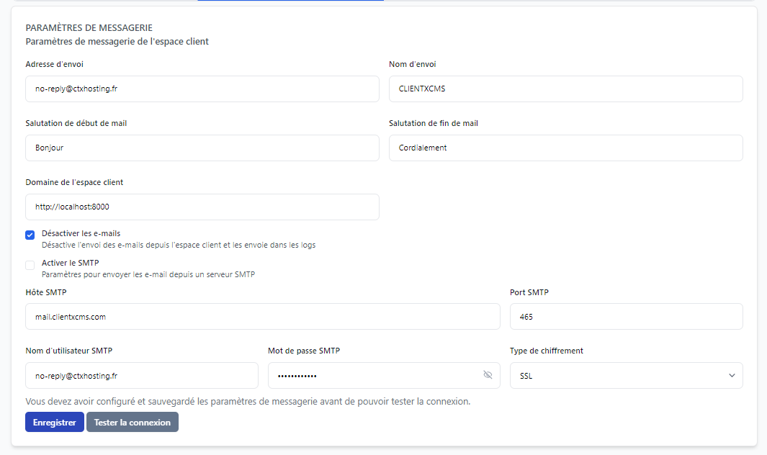Click the "Activer le SMTP" label text

[71, 263]
